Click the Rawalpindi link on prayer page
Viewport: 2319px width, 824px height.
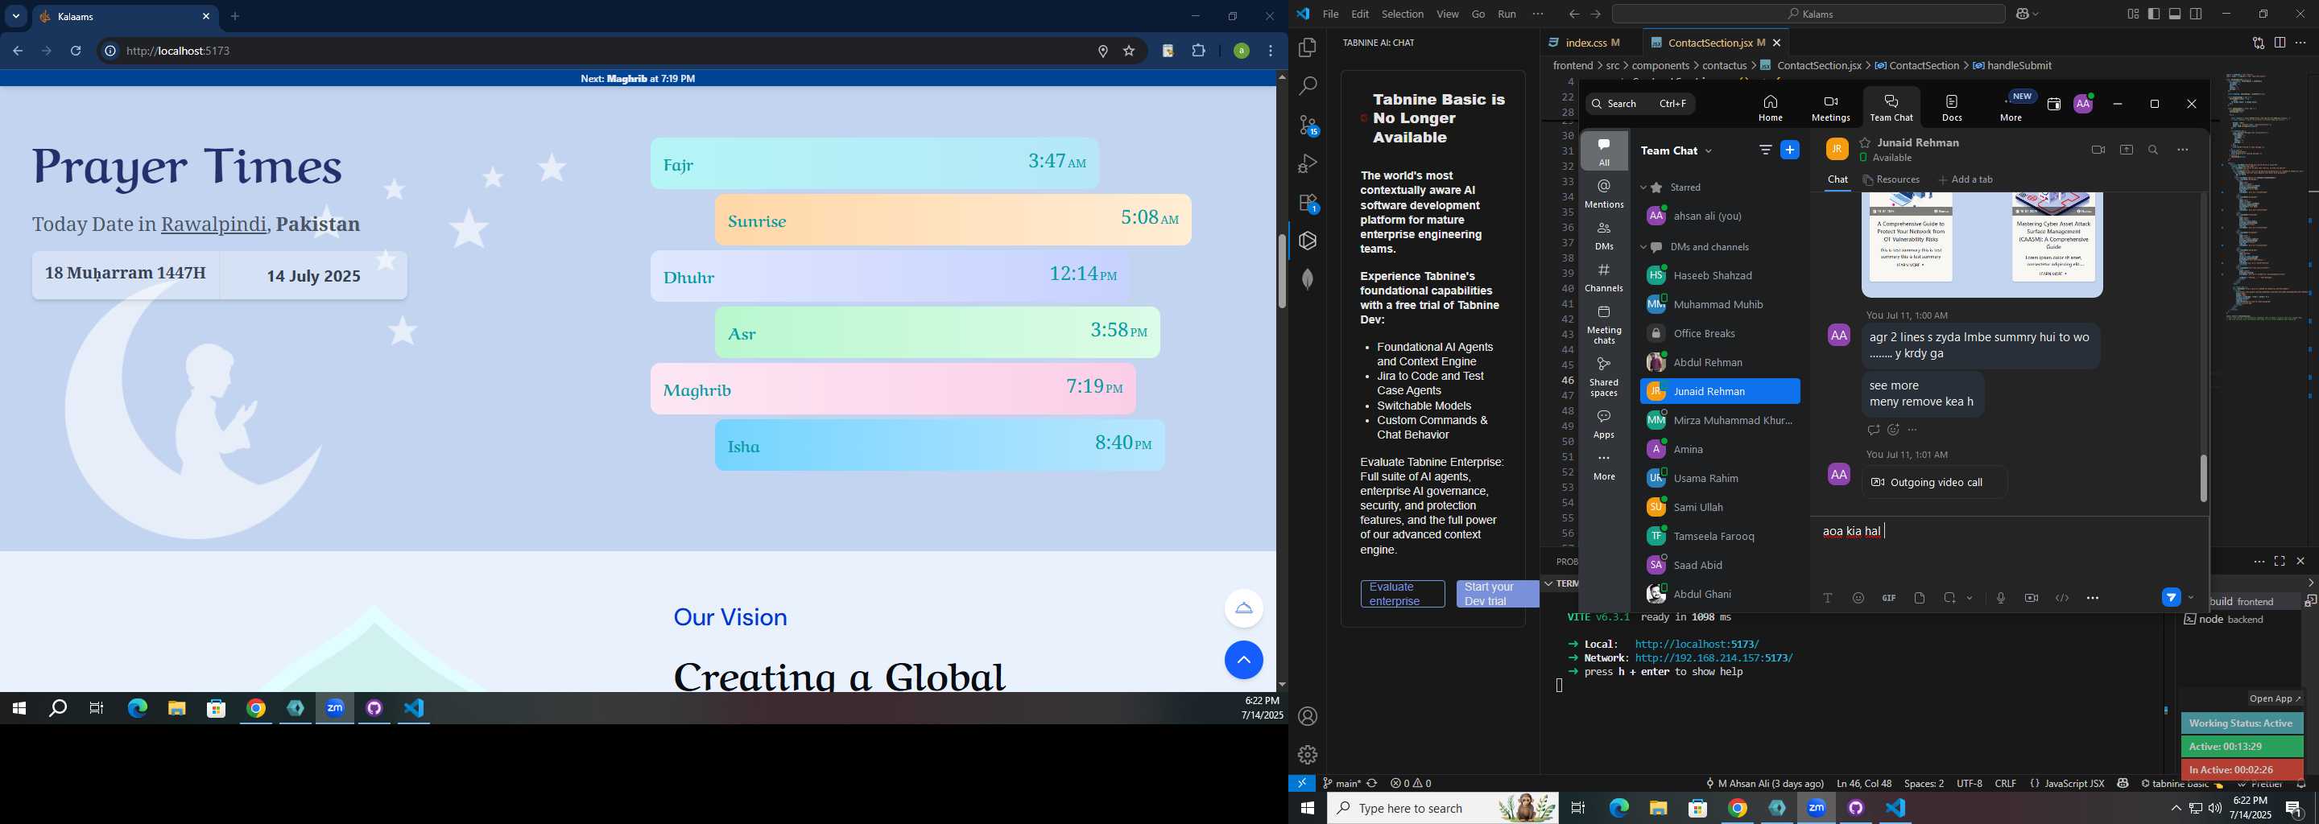click(213, 225)
